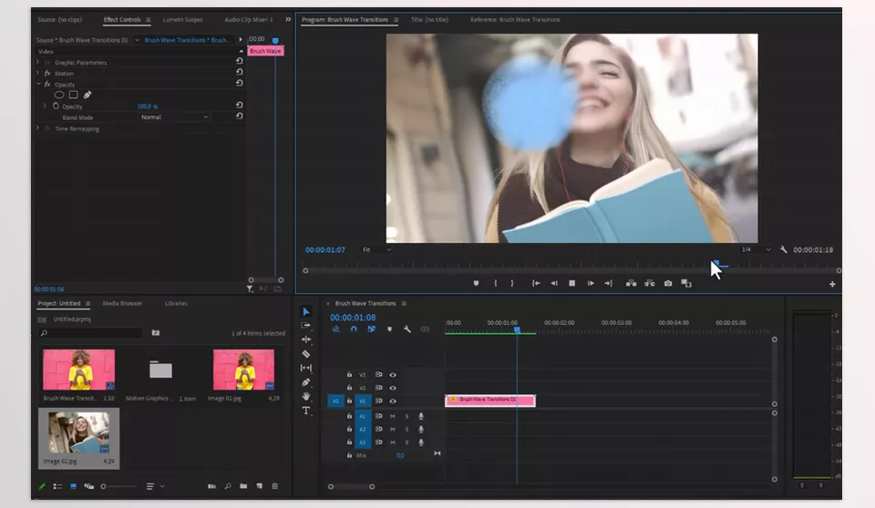This screenshot has width=875, height=508.
Task: Select the Selection tool arrow
Action: [x=306, y=311]
